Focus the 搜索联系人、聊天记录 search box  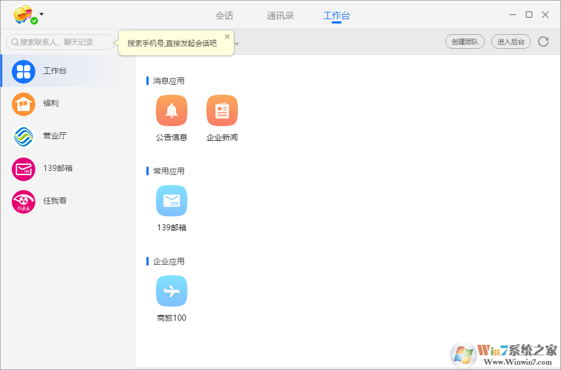coord(61,42)
